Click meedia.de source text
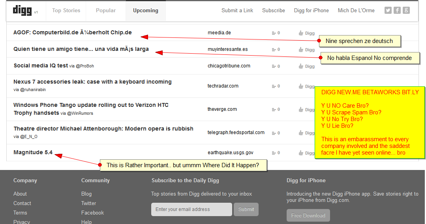426x224 pixels. point(219,33)
